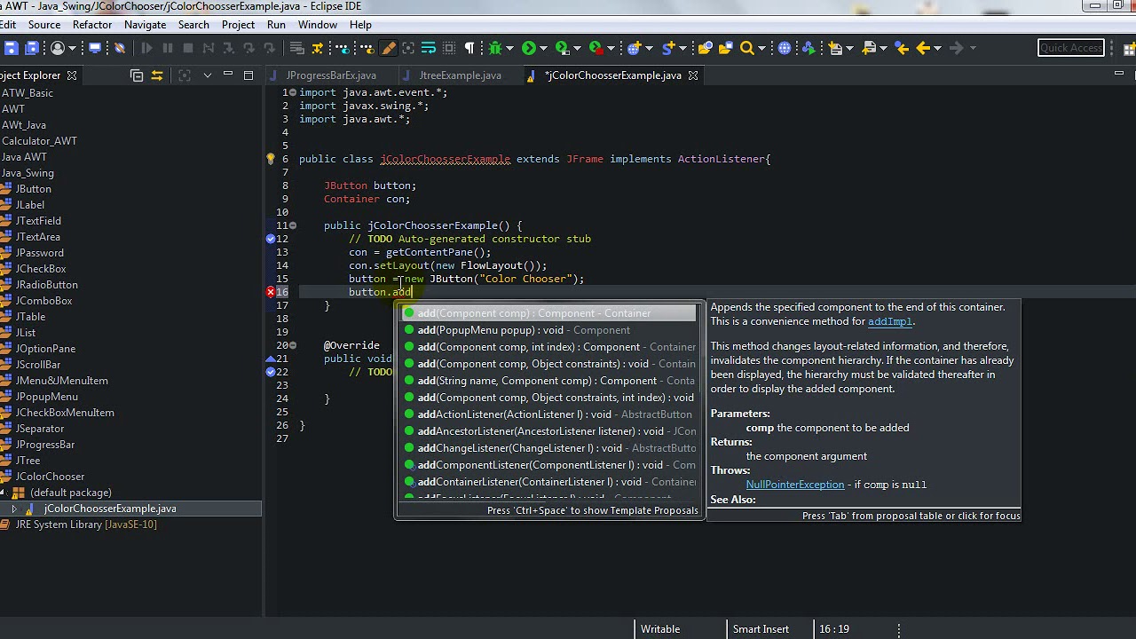Open the Refactor menu
This screenshot has height=639, width=1136.
(92, 25)
